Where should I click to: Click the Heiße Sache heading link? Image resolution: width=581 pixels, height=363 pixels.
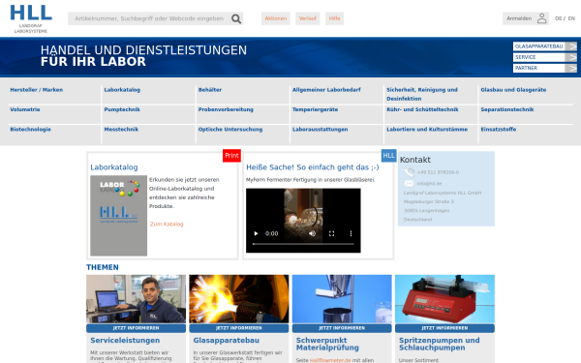tap(313, 167)
